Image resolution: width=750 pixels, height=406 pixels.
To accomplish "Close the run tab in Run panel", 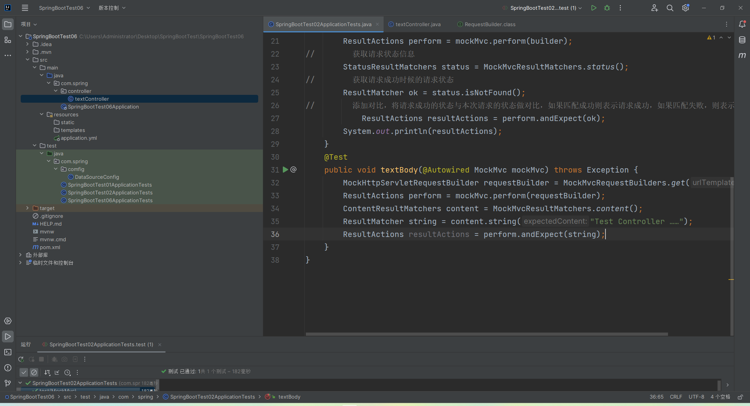I will tap(160, 344).
